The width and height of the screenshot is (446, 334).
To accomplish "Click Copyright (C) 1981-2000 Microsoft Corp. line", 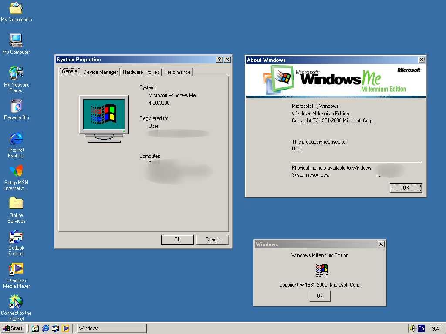I will (332, 120).
